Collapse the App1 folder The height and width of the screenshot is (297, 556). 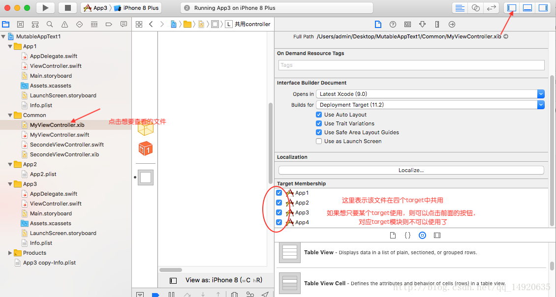coord(10,46)
